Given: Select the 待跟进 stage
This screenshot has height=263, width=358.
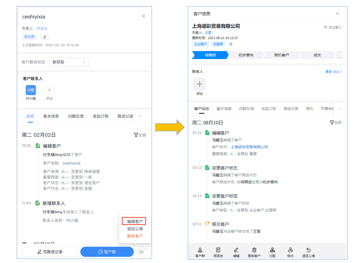Looking at the screenshot, I should click(210, 55).
